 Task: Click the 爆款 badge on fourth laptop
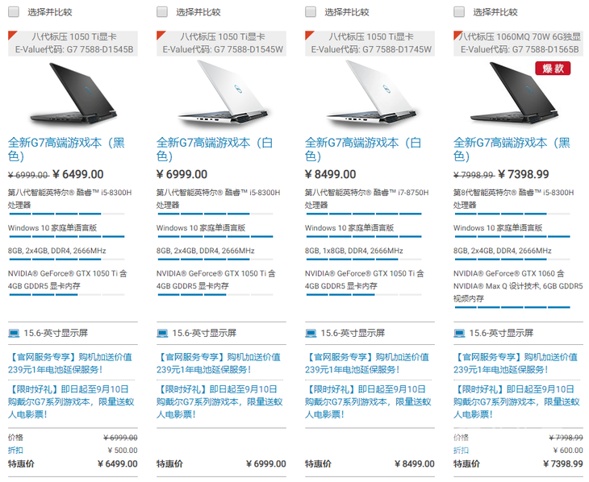click(553, 69)
